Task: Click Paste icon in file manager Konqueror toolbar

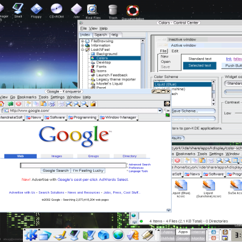Action: [203, 160]
